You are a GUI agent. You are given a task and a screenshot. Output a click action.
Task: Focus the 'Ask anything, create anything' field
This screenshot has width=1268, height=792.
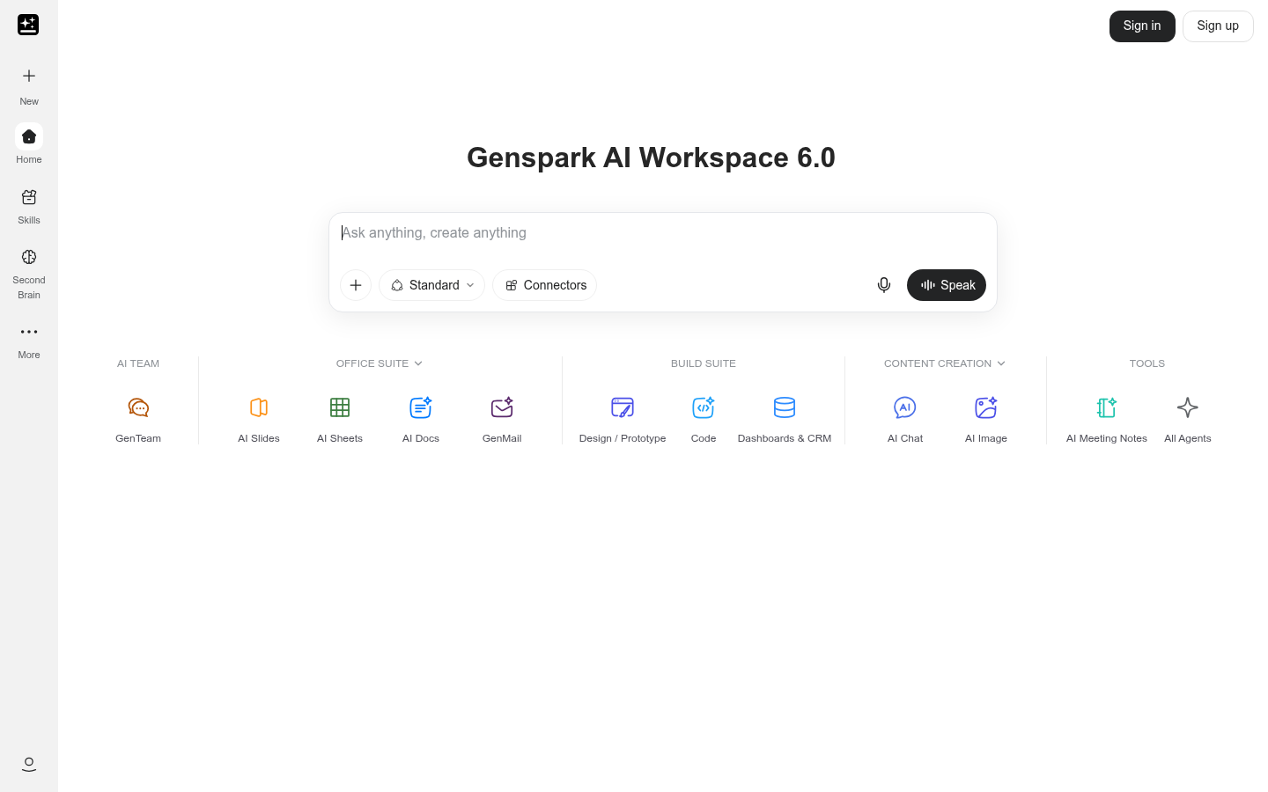tap(662, 233)
